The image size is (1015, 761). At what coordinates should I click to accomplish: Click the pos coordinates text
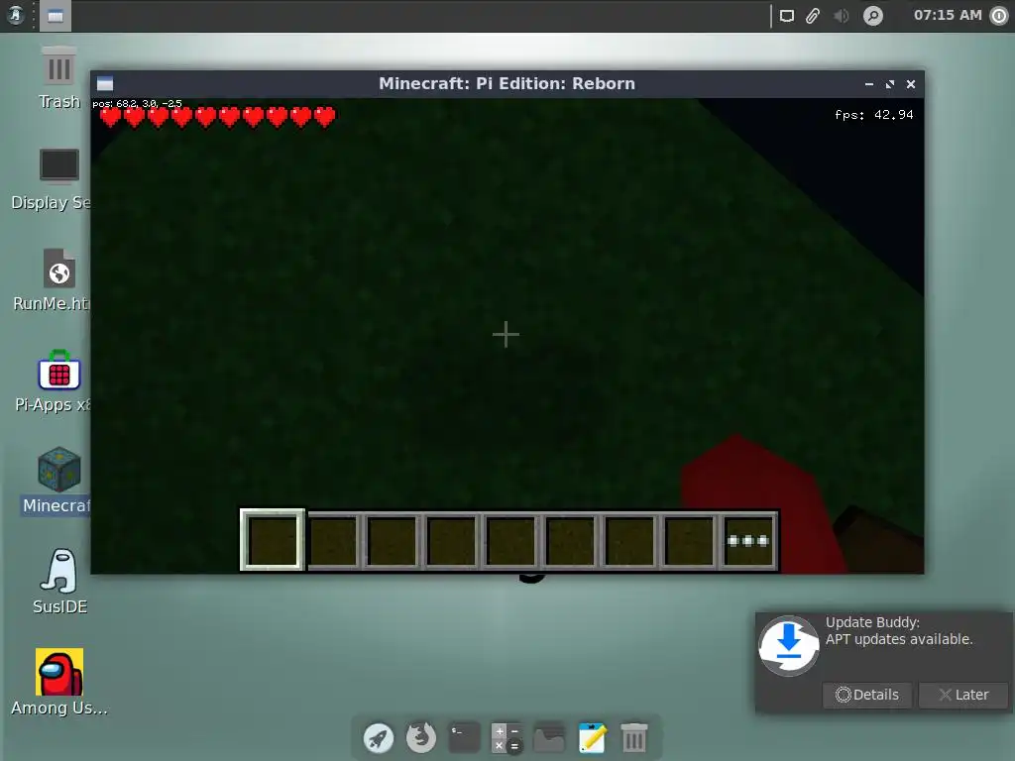(137, 103)
